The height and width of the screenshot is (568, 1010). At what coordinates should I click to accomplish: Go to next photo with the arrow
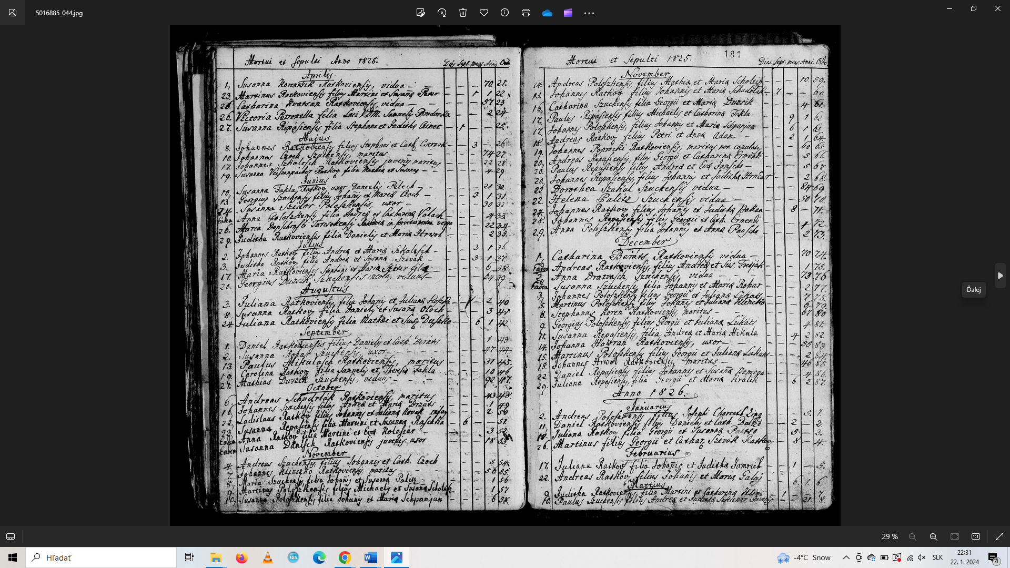pos(1000,276)
